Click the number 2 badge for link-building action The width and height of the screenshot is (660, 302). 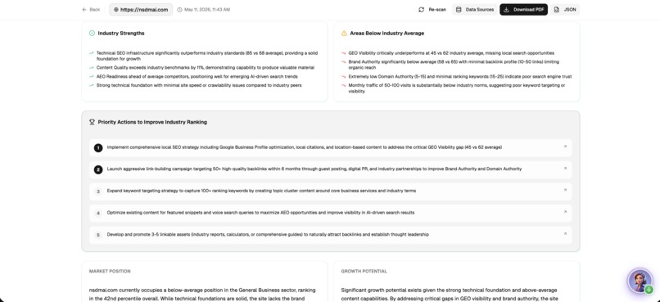click(98, 169)
